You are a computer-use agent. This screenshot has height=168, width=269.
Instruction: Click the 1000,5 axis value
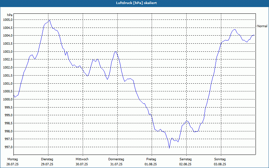8,91
